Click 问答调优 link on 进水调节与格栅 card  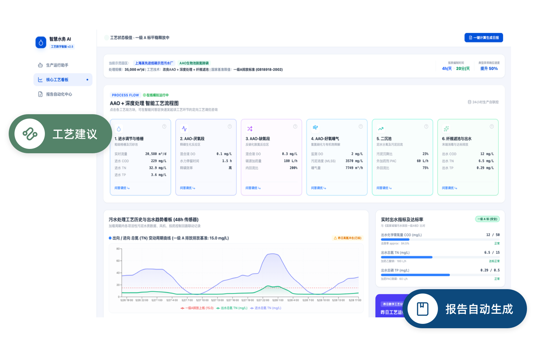pos(122,188)
